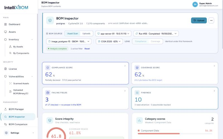The image size is (223, 139).
Task: Click the BOM Manager upload icon
Action: (5, 109)
